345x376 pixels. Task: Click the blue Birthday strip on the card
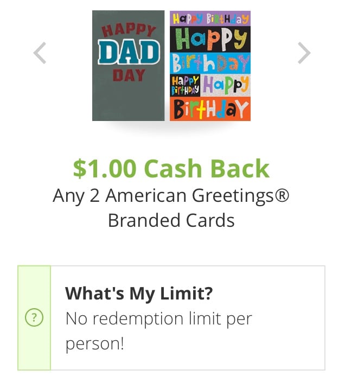tap(210, 63)
